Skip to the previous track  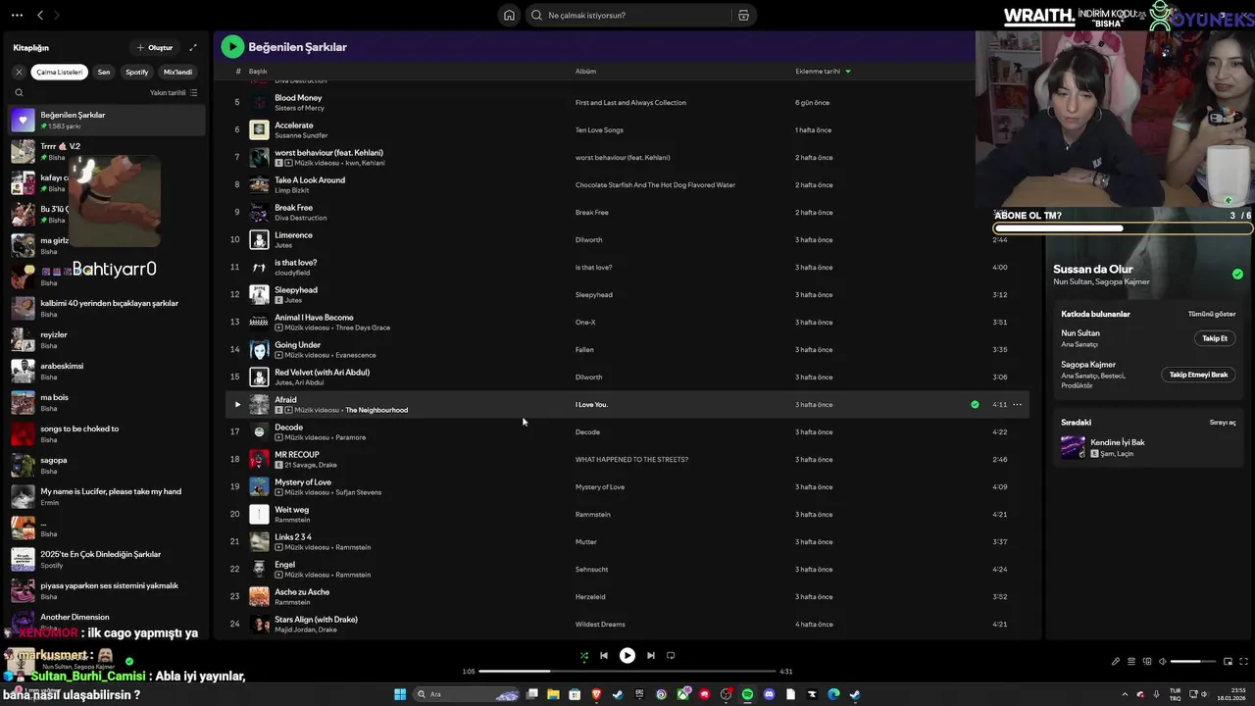(604, 656)
